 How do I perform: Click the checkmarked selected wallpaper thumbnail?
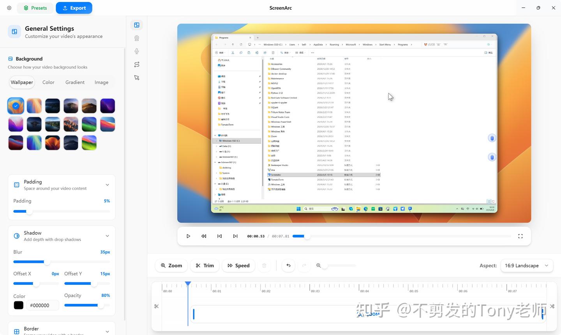point(16,106)
